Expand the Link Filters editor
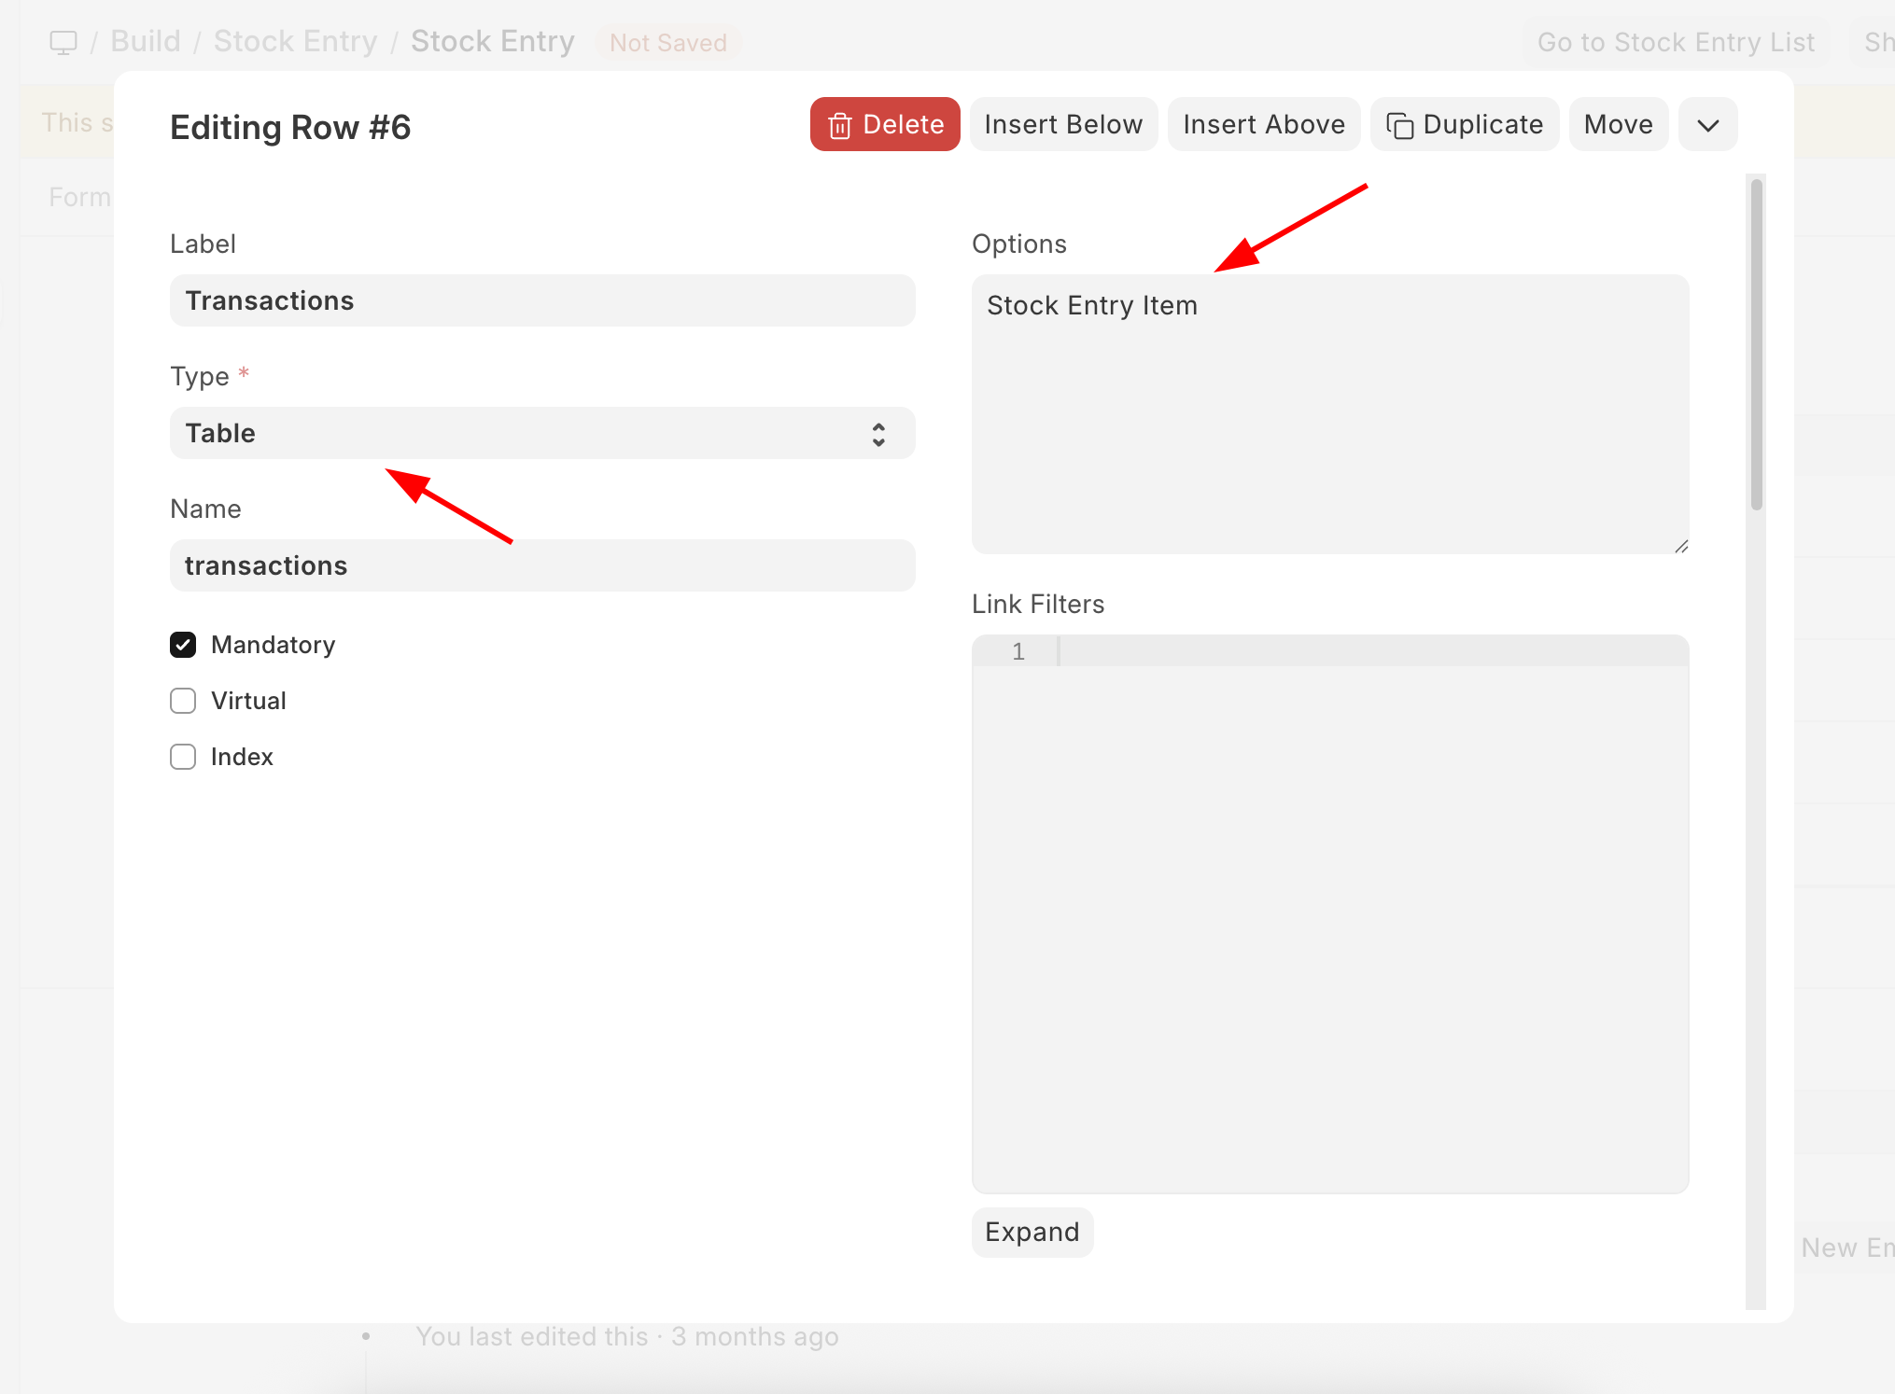The image size is (1895, 1394). (1032, 1233)
